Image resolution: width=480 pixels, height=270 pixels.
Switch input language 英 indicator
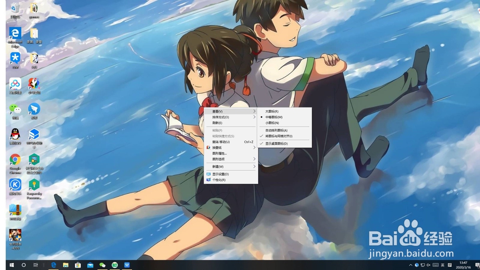pos(443,265)
